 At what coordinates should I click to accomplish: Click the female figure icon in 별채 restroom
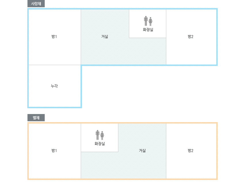click(x=102, y=136)
